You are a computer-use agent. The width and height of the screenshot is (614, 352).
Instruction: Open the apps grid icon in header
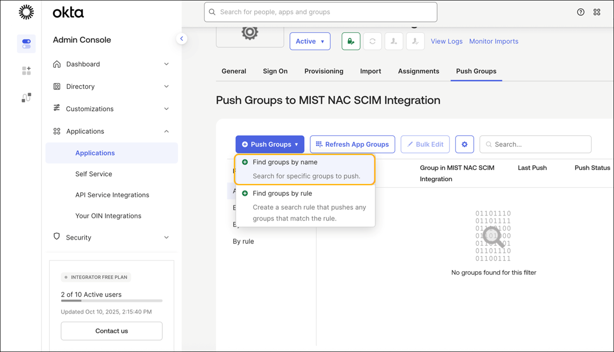pyautogui.click(x=597, y=12)
